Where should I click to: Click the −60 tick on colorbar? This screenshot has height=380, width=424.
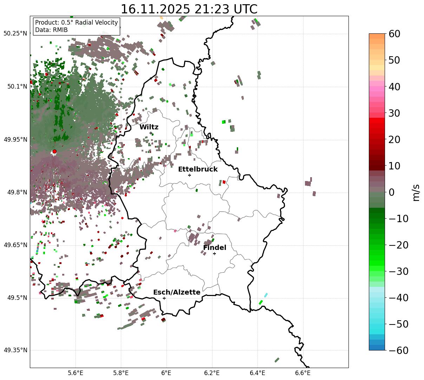pos(399,350)
